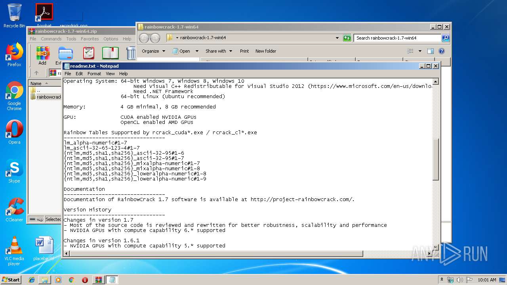
Task: Click Print in Explorer toolbar
Action: 244,51
